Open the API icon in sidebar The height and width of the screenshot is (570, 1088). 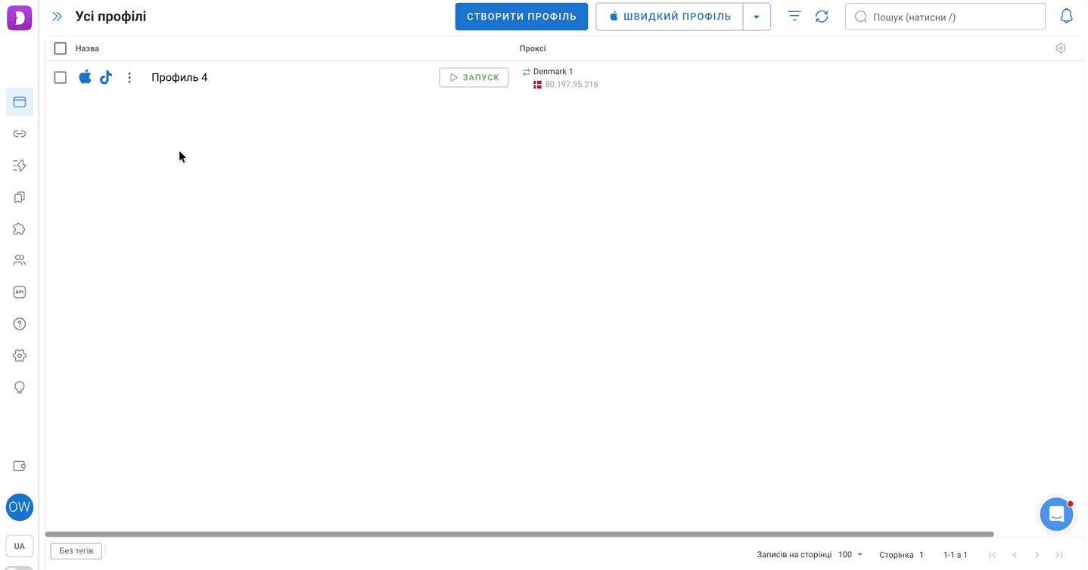point(20,292)
